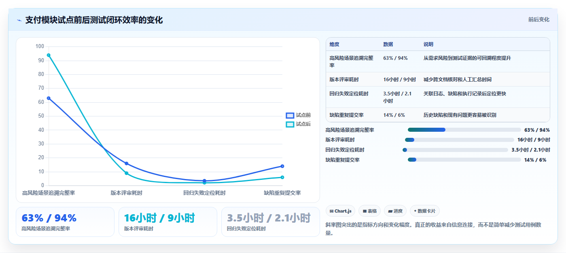Click progress value 3.5小时 / 2.1小时 at right

pos(530,150)
